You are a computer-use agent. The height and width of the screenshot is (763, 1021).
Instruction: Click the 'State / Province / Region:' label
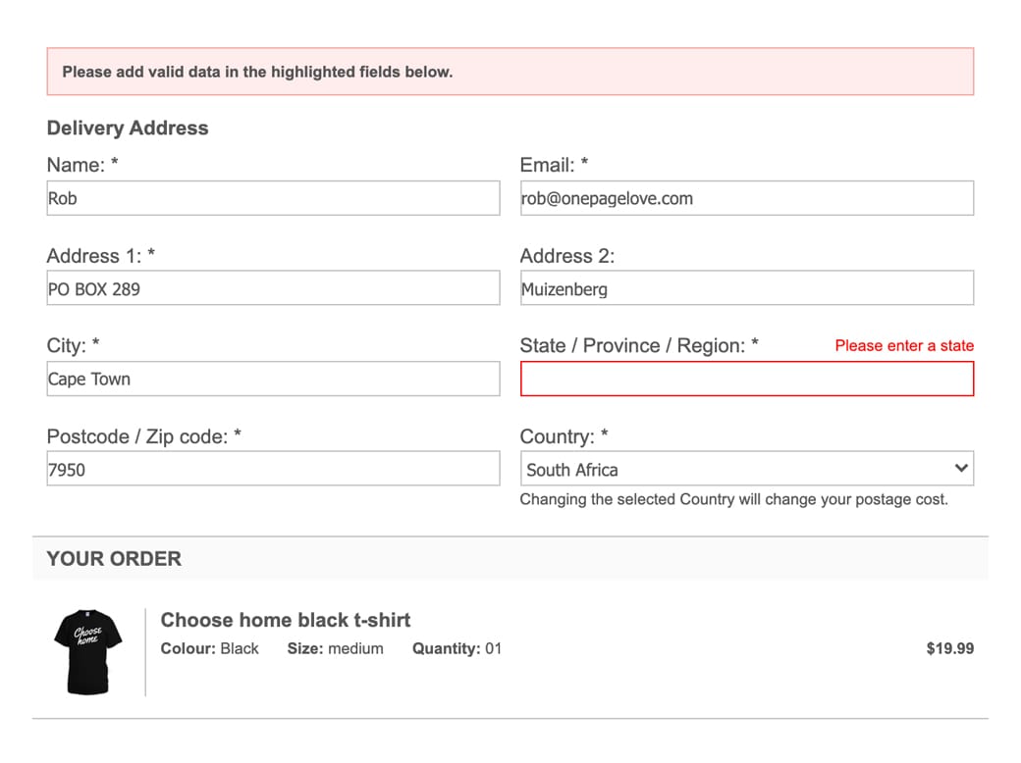[638, 345]
